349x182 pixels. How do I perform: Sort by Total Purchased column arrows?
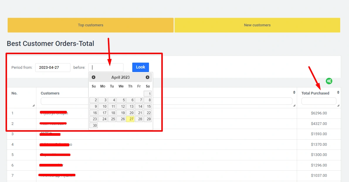tap(338, 92)
